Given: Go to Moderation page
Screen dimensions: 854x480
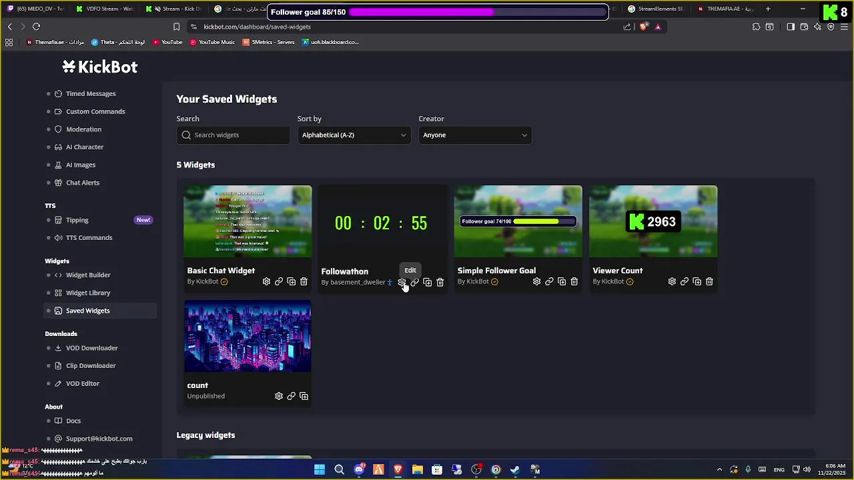Looking at the screenshot, I should 83,129.
